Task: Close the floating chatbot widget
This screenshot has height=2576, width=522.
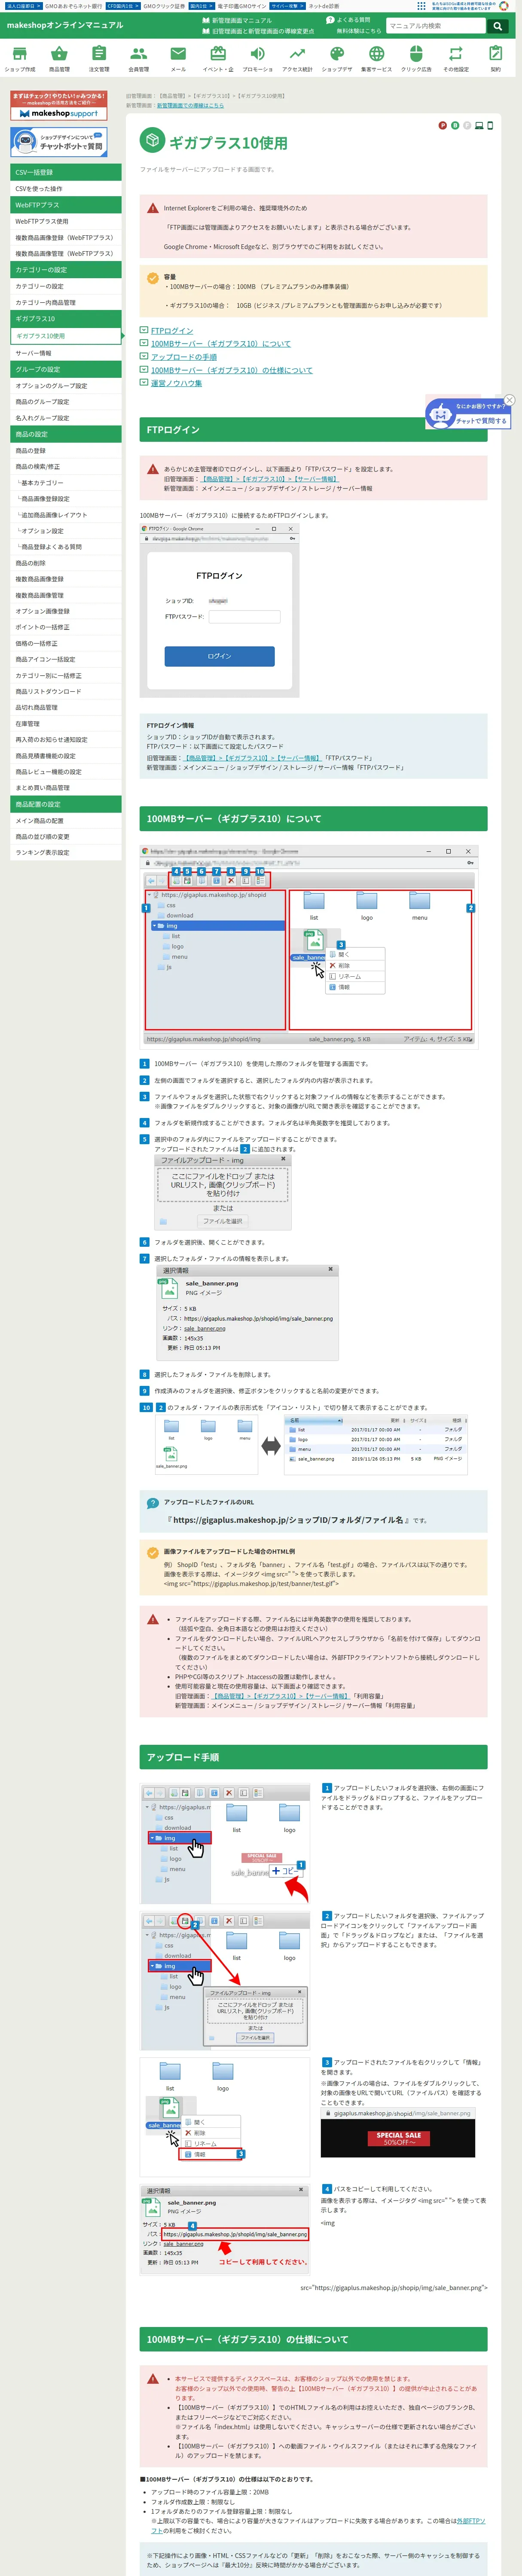Action: (x=509, y=400)
